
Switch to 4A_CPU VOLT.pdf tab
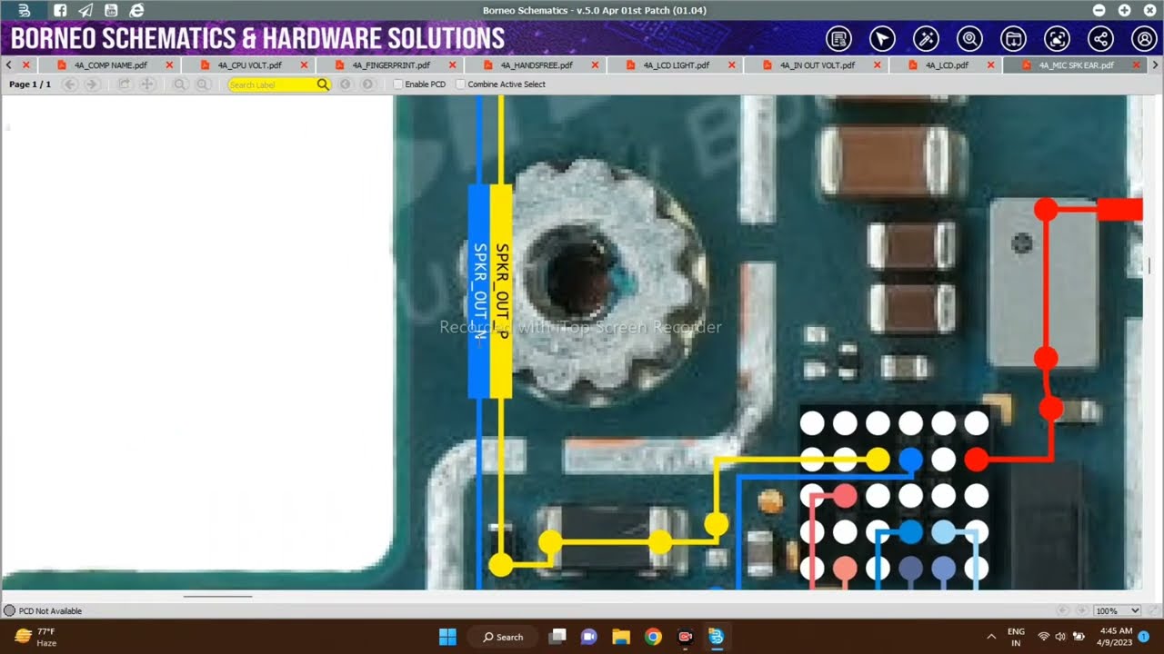click(249, 65)
